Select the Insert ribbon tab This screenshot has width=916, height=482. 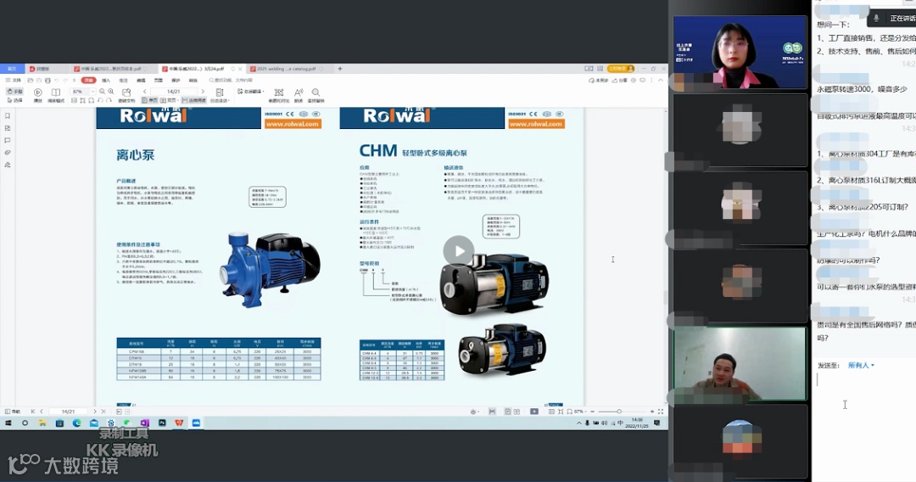pyautogui.click(x=106, y=80)
